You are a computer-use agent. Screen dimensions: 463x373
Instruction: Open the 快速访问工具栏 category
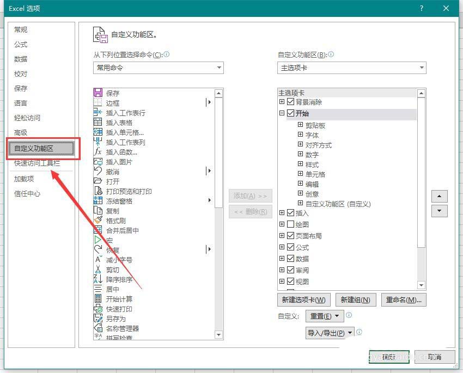(x=37, y=163)
